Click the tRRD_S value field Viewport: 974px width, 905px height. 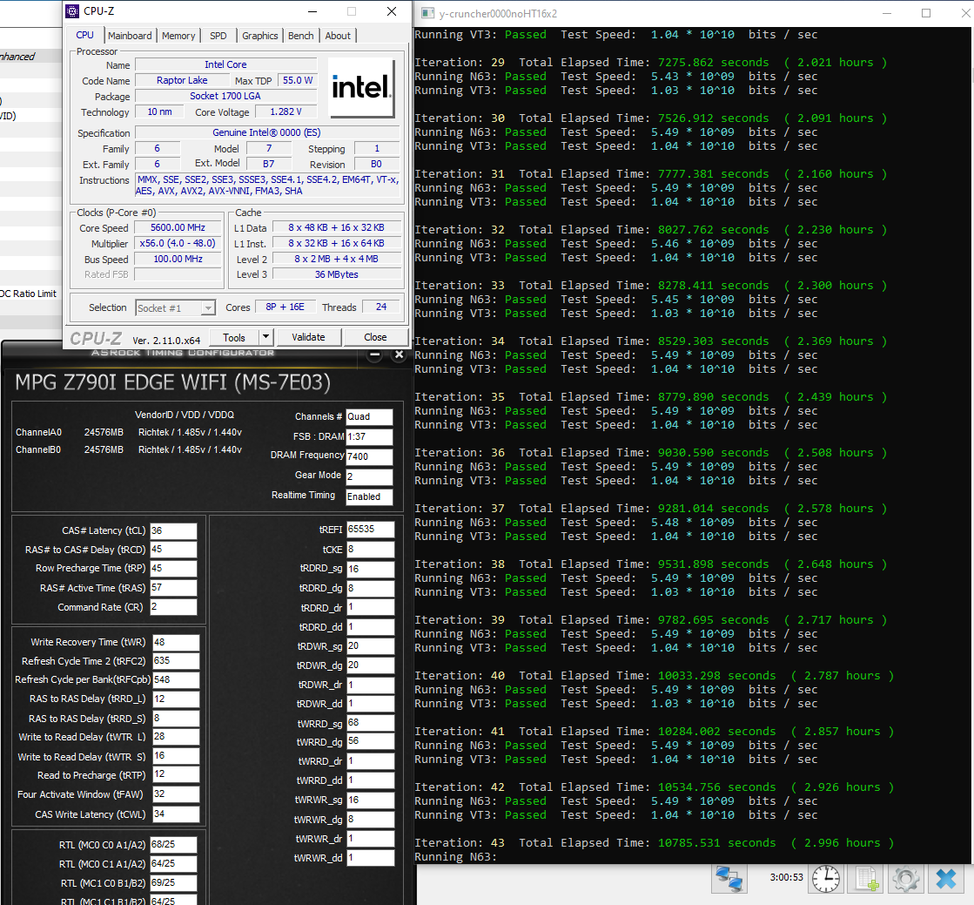point(176,719)
